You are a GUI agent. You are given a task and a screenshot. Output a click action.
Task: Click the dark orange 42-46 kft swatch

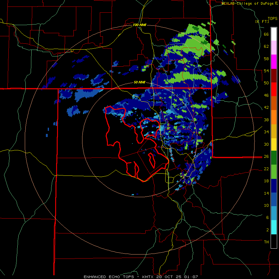tap(274, 103)
